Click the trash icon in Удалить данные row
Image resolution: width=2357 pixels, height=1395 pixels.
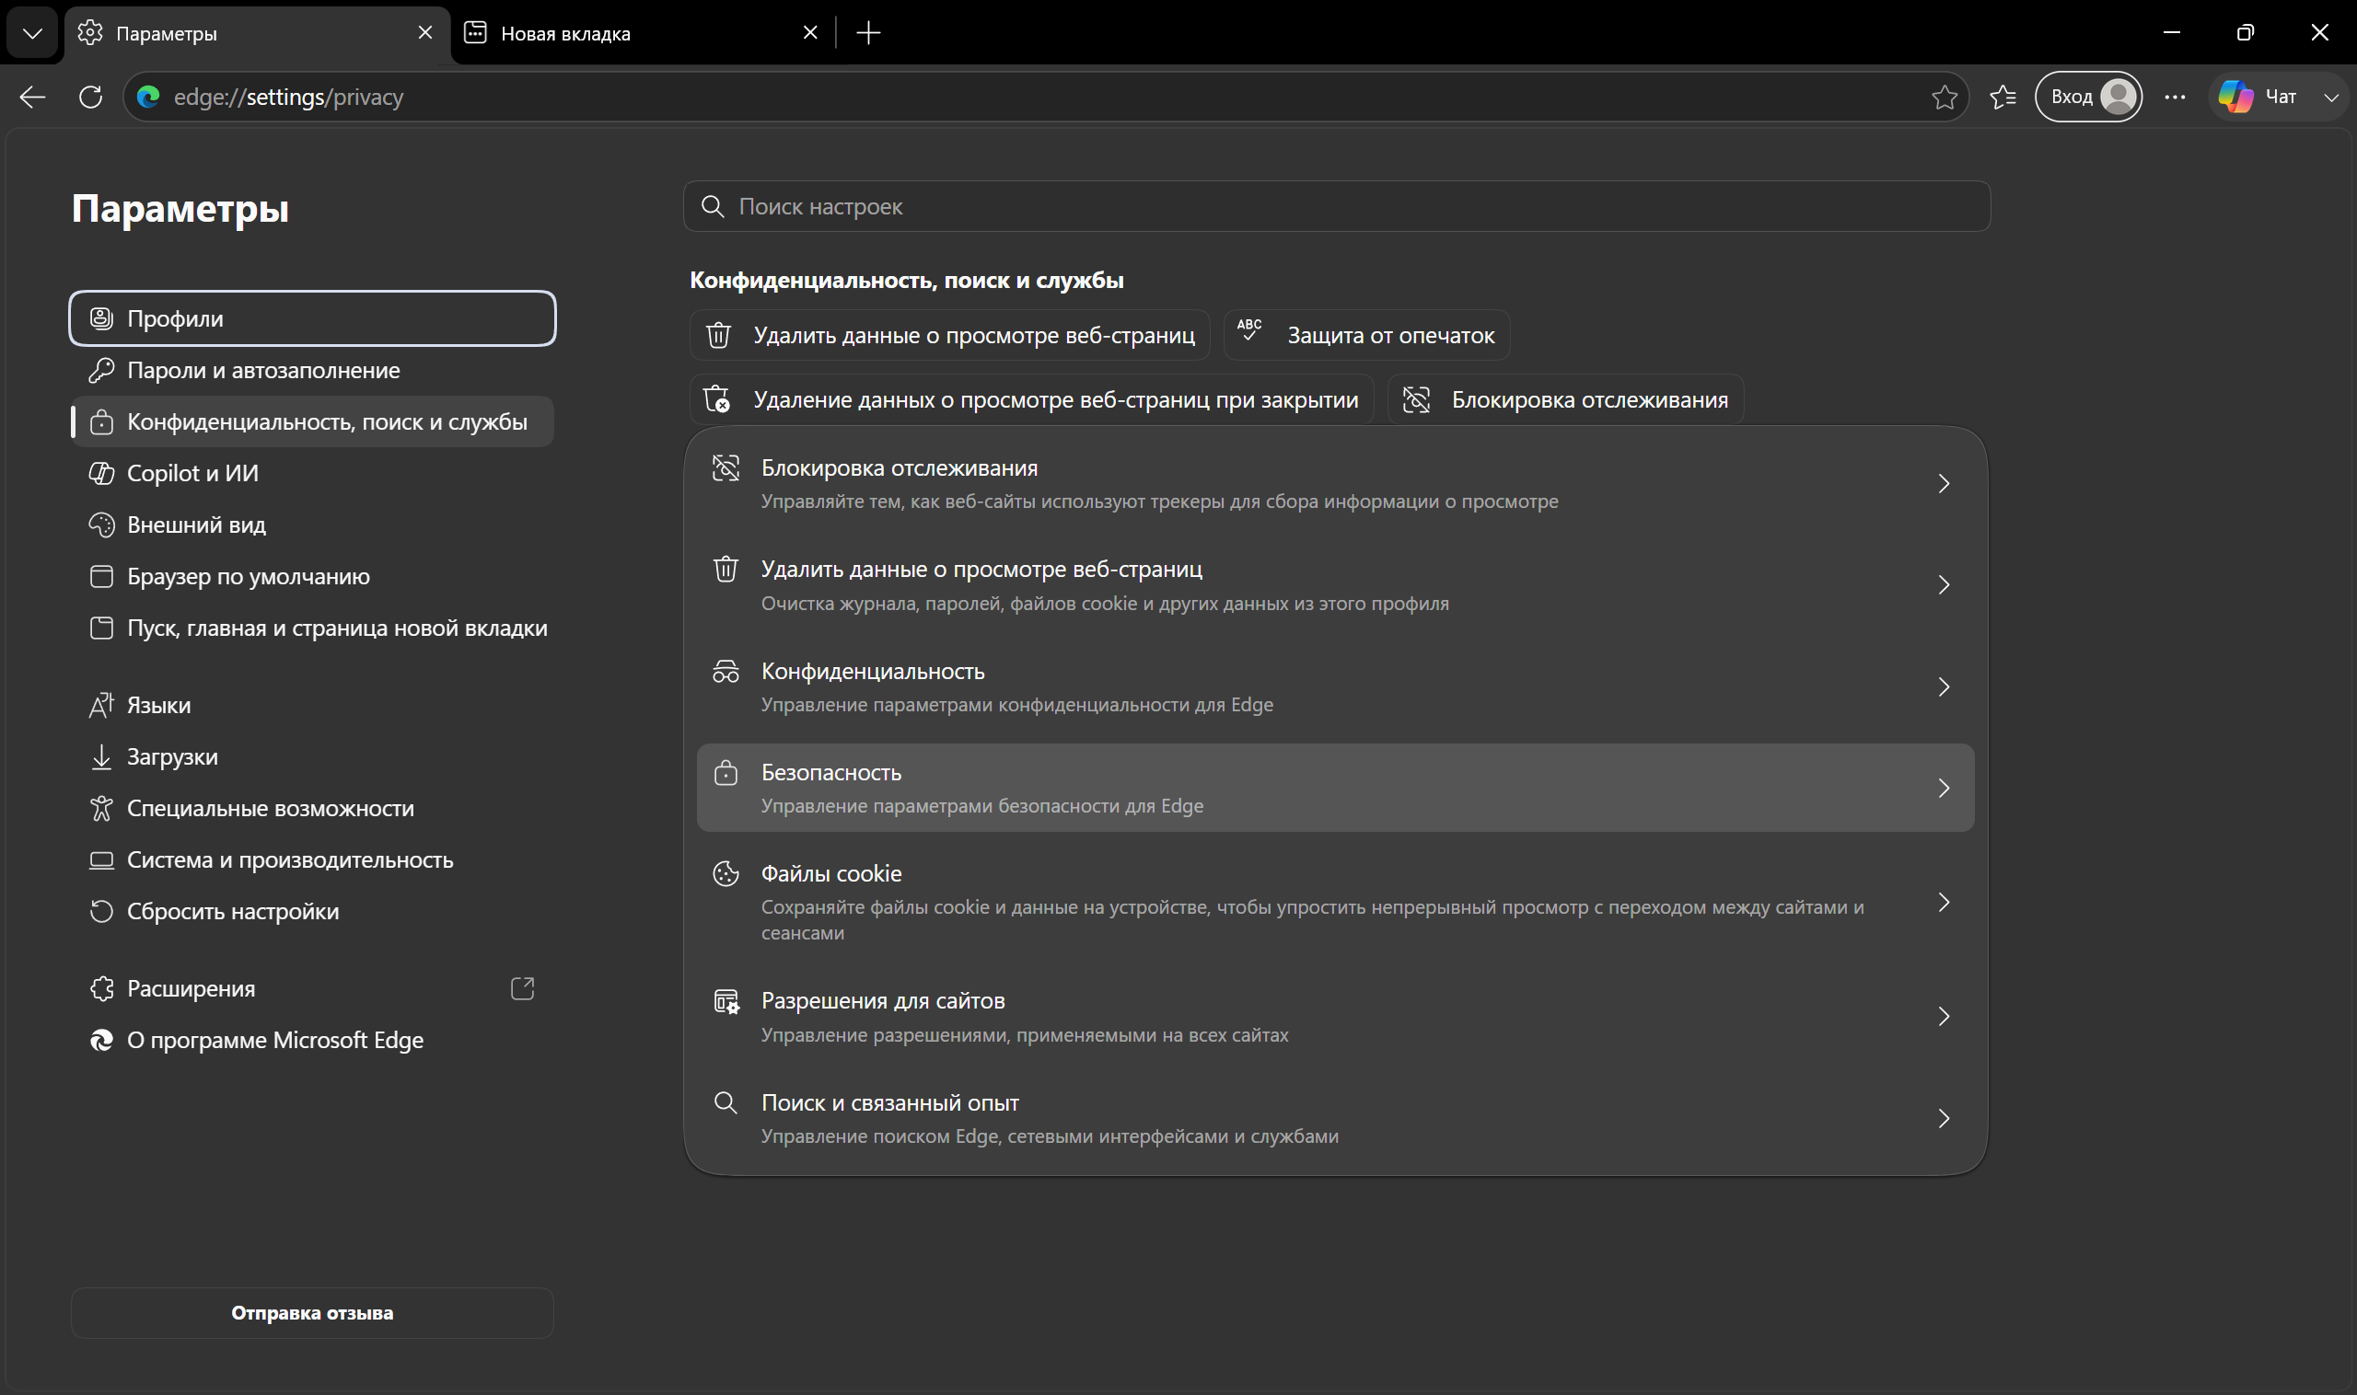pos(726,570)
